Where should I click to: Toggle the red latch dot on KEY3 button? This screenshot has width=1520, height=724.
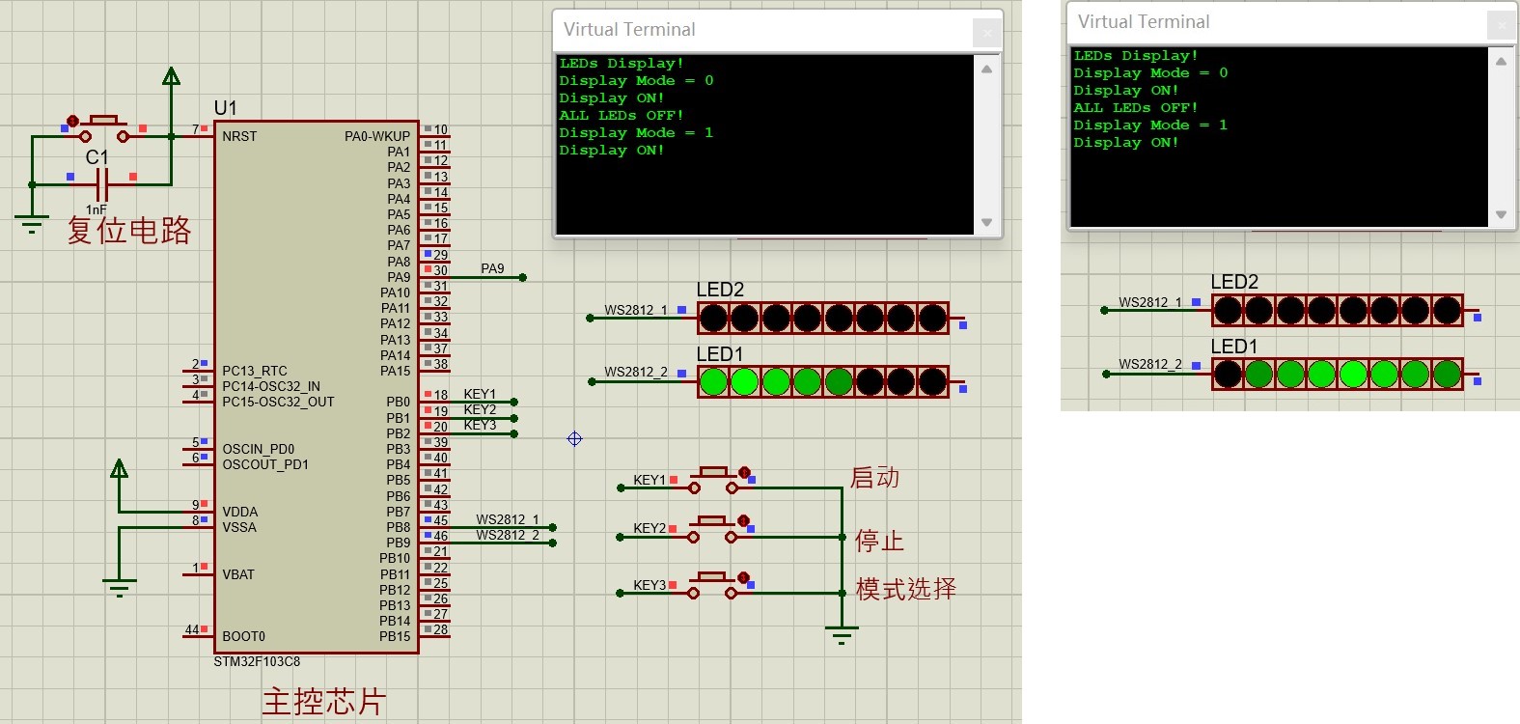(x=743, y=577)
